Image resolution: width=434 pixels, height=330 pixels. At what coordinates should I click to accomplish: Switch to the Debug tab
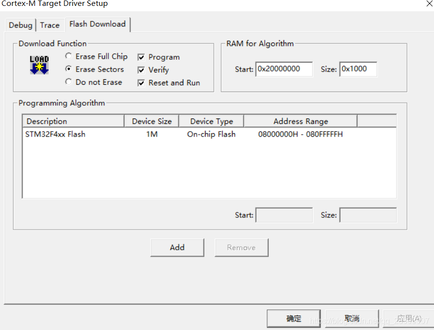pyautogui.click(x=21, y=25)
